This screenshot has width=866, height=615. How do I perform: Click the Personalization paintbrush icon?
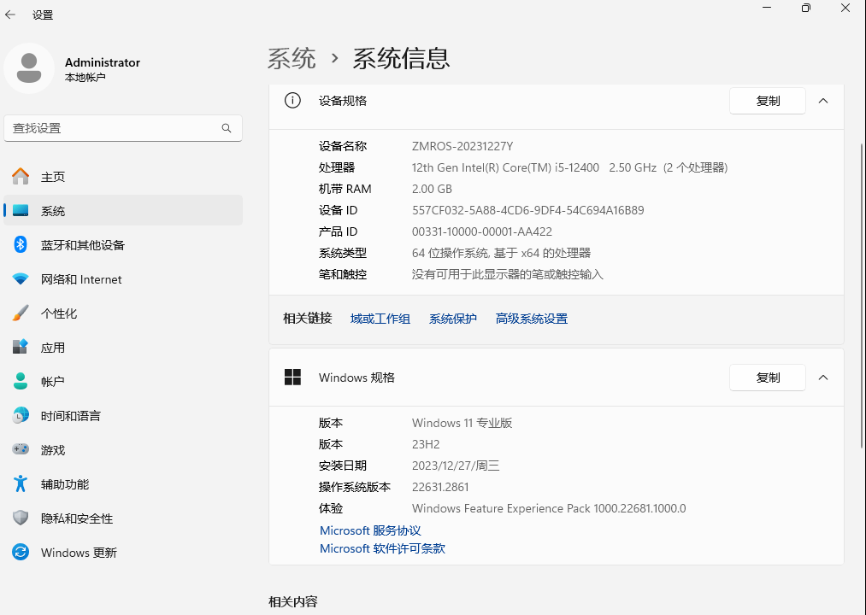21,313
